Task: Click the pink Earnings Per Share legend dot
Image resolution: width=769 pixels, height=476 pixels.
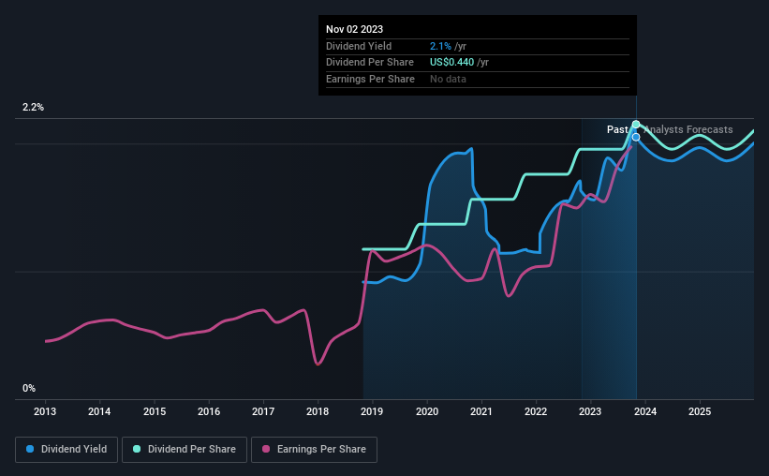Action: tap(266, 449)
